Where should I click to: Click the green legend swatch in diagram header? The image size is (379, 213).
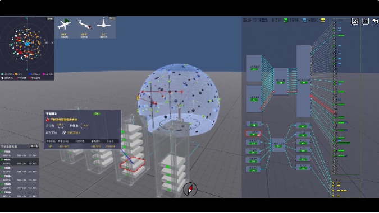coord(286,21)
